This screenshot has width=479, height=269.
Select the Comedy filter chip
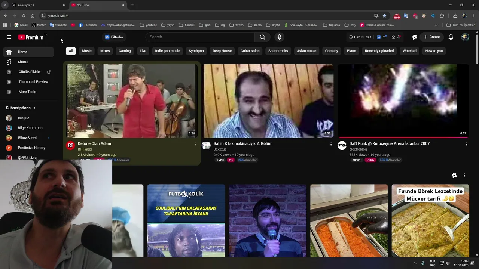(x=332, y=51)
